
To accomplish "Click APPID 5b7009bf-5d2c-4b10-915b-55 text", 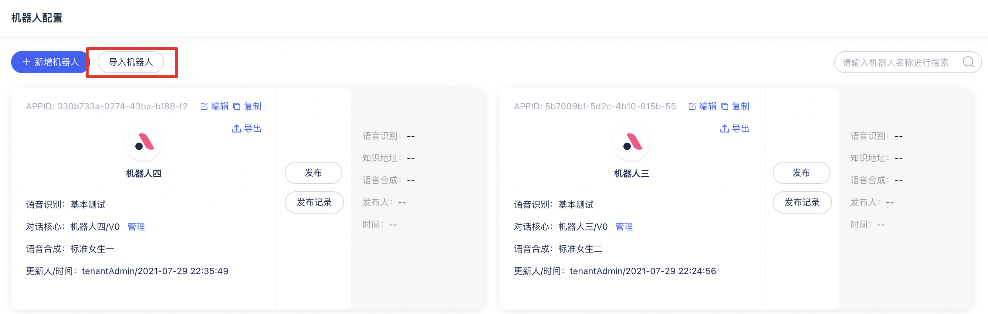I will click(595, 106).
